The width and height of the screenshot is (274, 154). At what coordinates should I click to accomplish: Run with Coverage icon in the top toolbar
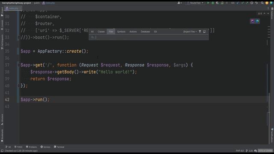[x=217, y=3]
